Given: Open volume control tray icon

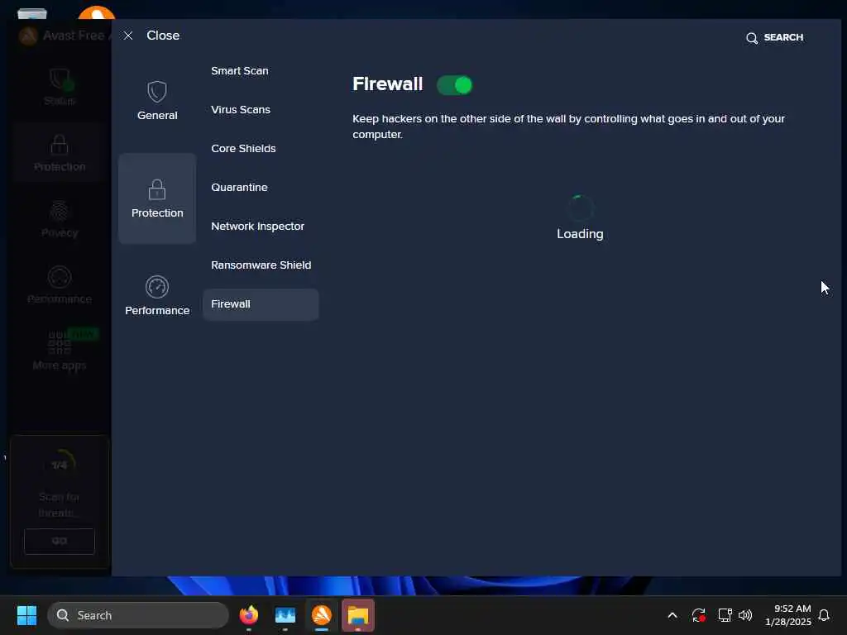Looking at the screenshot, I should point(745,615).
